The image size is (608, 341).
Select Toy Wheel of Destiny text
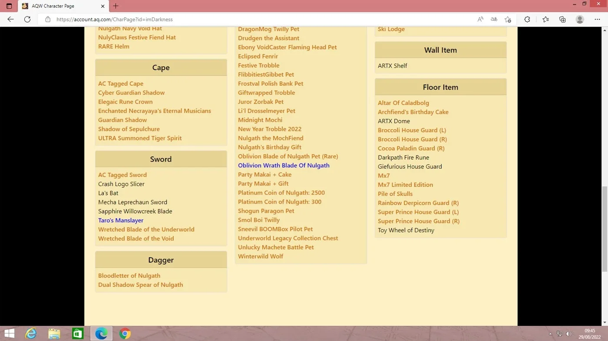point(406,231)
